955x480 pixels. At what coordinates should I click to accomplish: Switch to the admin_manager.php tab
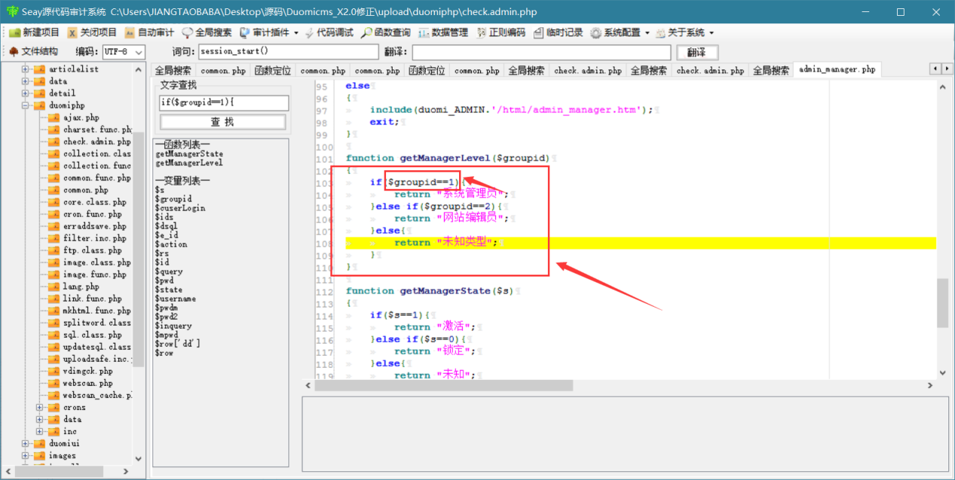pyautogui.click(x=837, y=69)
